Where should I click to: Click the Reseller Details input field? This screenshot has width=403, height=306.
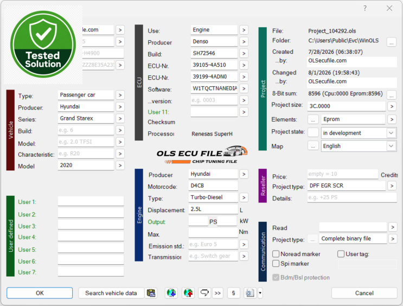click(352, 197)
